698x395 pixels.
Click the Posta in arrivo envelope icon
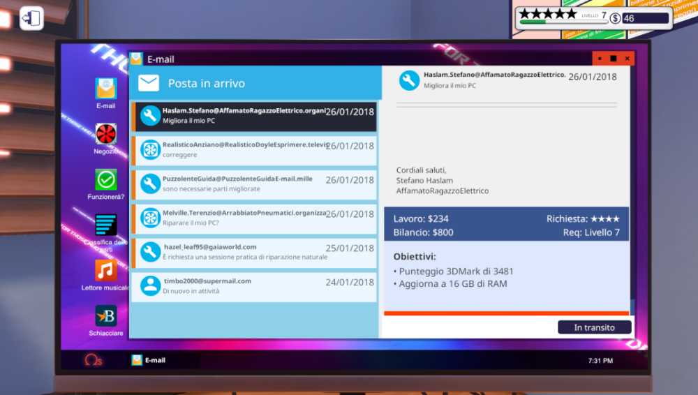149,84
